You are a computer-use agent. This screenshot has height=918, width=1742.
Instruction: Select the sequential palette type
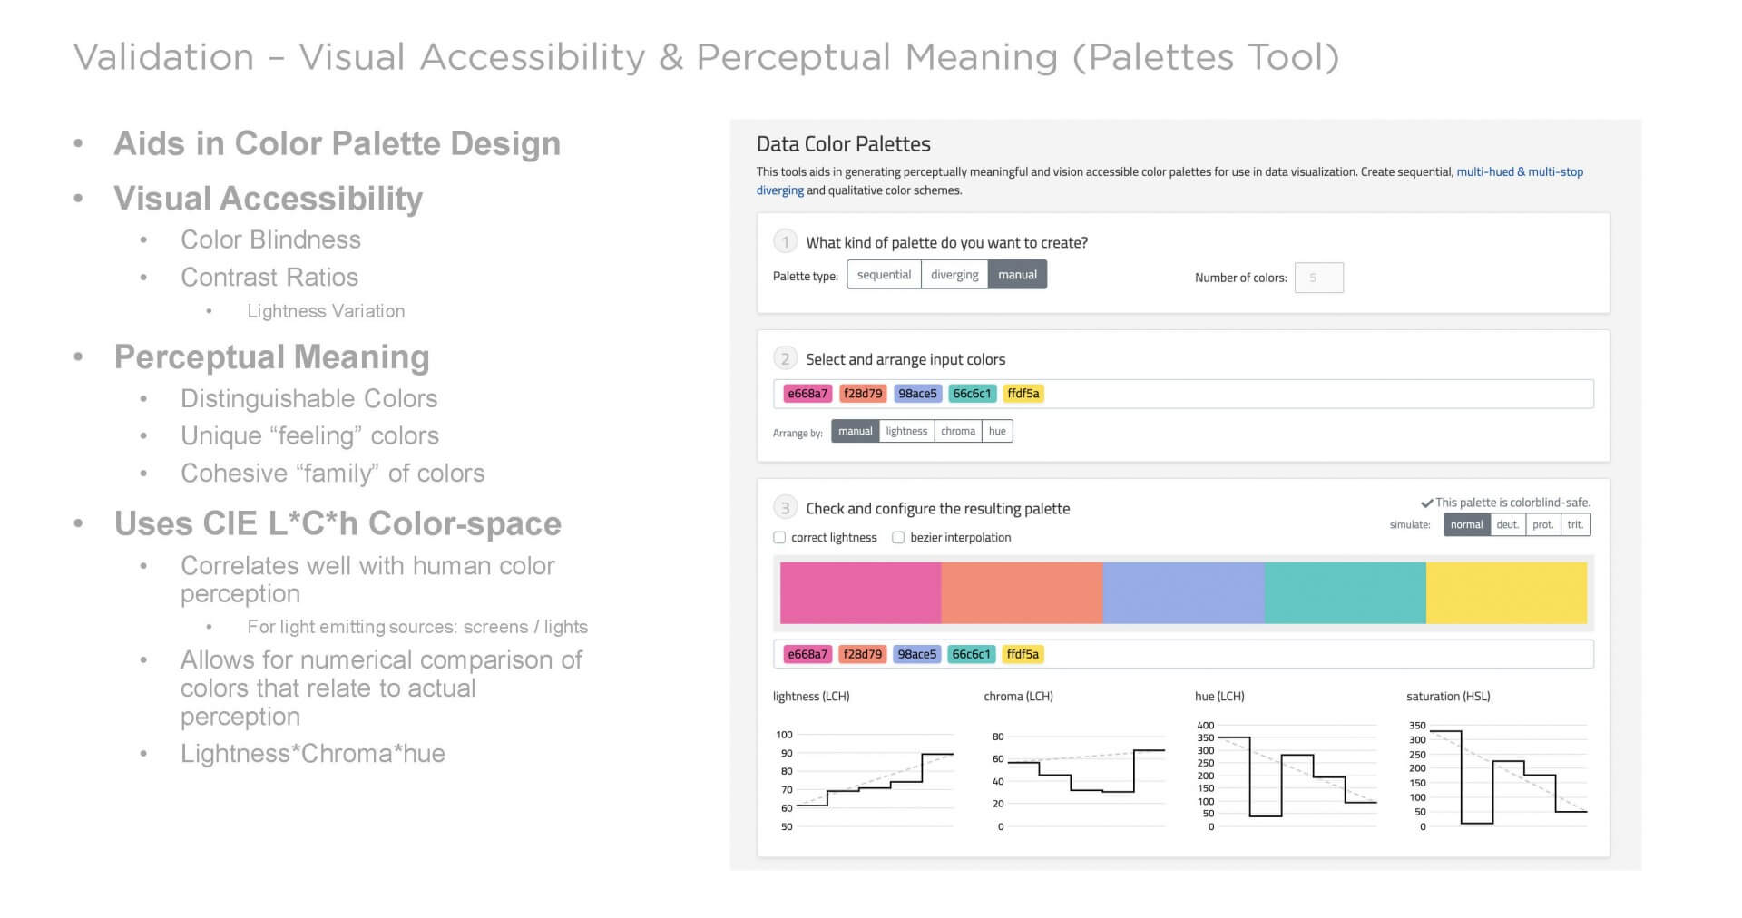coord(883,274)
